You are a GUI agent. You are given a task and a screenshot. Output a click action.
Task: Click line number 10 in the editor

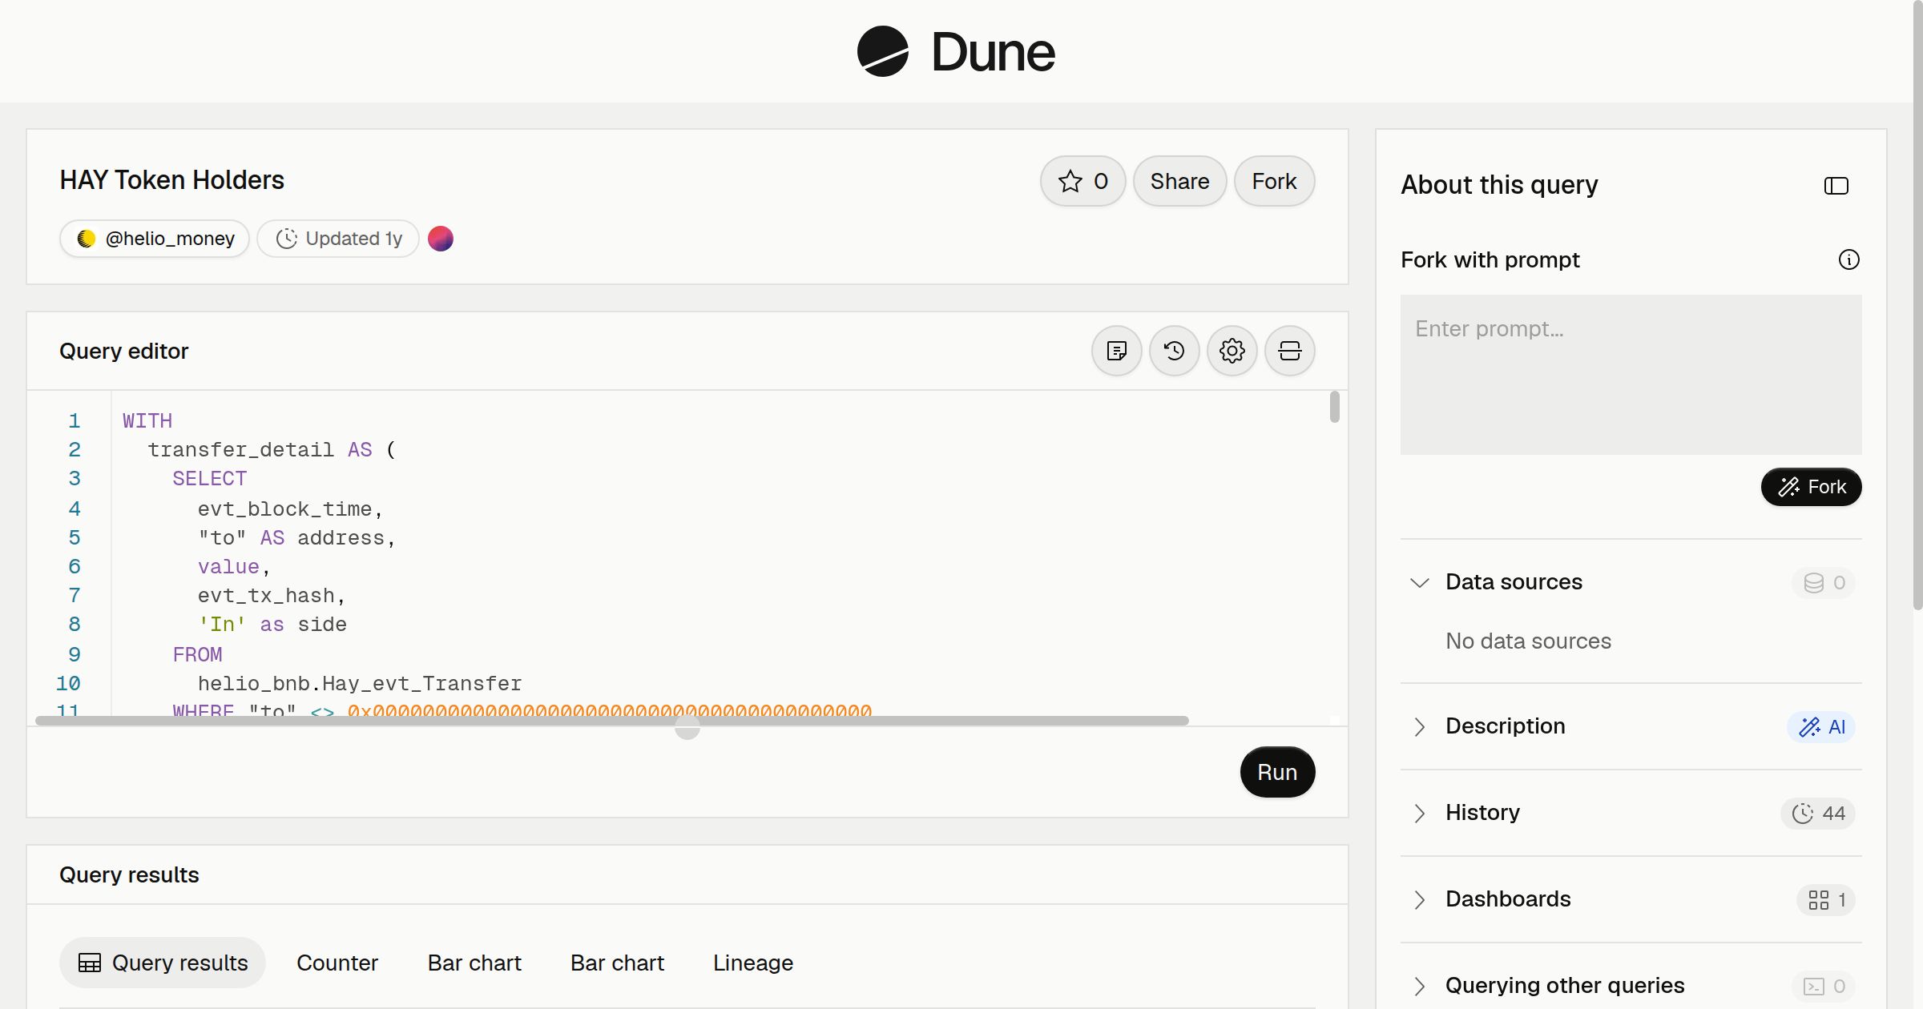coord(68,684)
